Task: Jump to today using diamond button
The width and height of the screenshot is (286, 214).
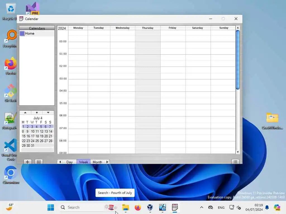Action: point(37,113)
